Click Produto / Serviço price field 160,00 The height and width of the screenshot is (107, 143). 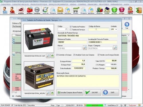point(111,68)
